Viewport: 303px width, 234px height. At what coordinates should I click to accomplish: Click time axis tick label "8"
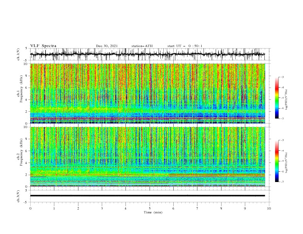tap(221, 208)
